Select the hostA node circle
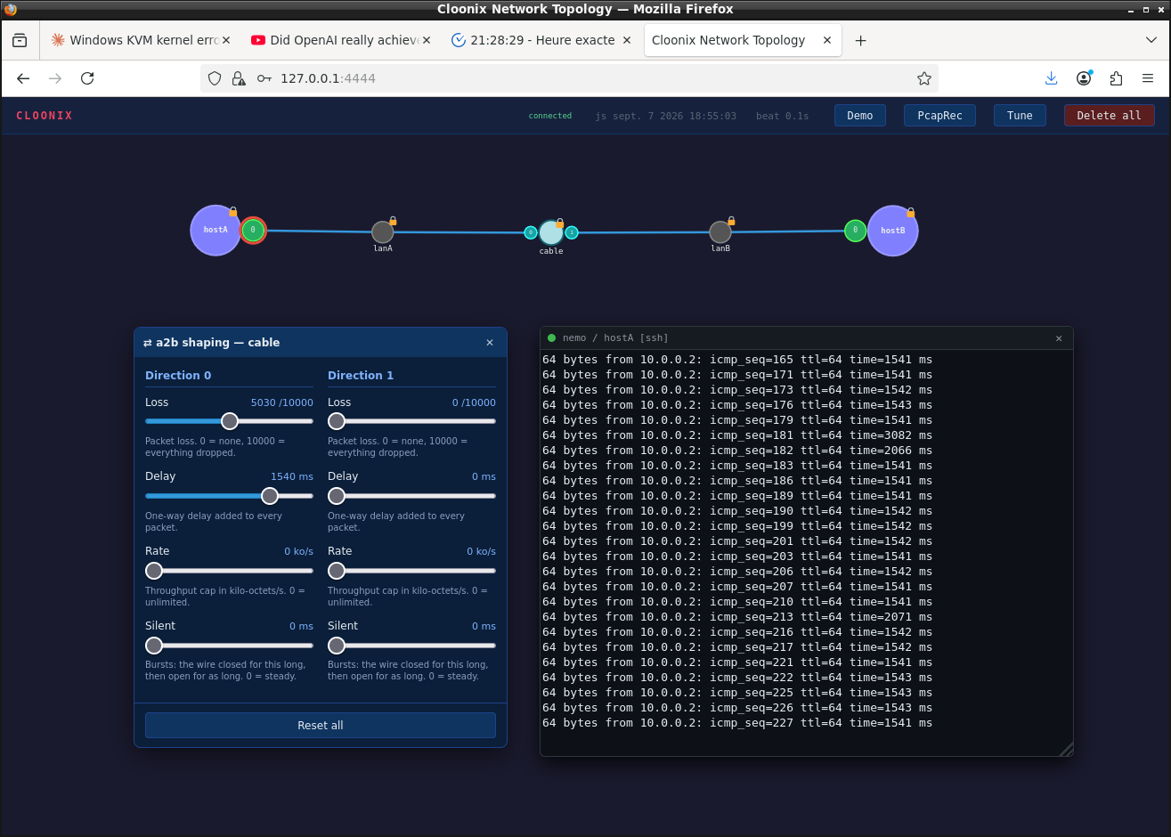Image resolution: width=1171 pixels, height=837 pixels. click(x=215, y=231)
